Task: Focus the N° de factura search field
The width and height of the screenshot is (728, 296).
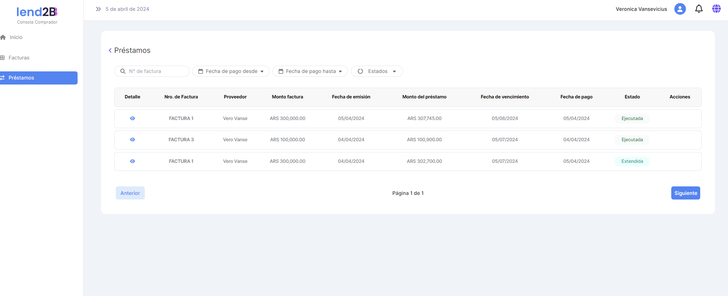Action: coord(154,71)
